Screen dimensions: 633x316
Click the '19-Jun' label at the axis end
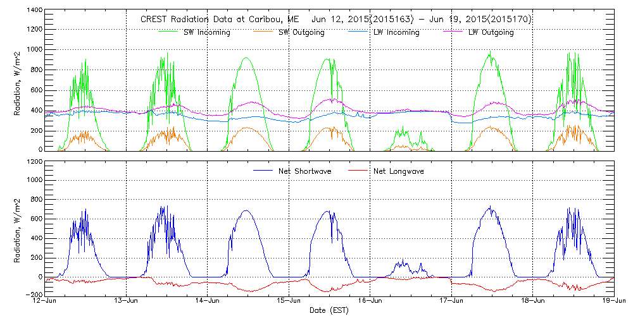[x=614, y=301]
